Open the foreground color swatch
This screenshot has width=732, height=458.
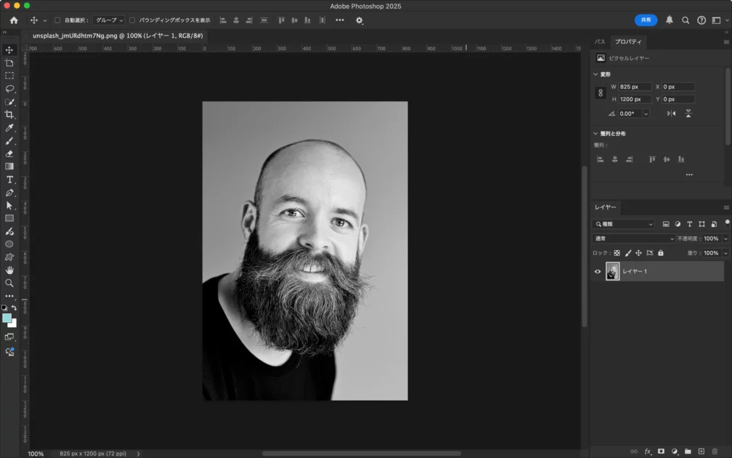click(7, 318)
